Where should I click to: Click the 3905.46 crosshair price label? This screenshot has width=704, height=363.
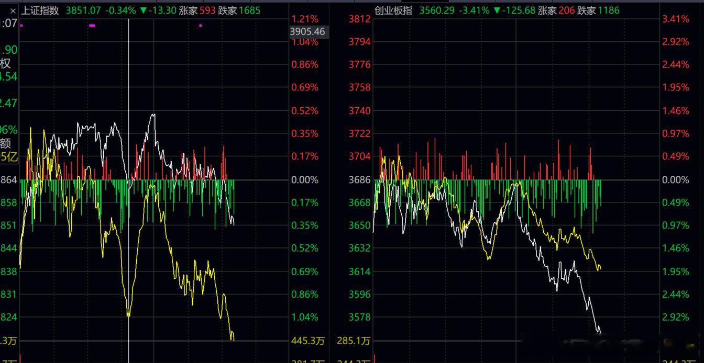click(x=307, y=31)
